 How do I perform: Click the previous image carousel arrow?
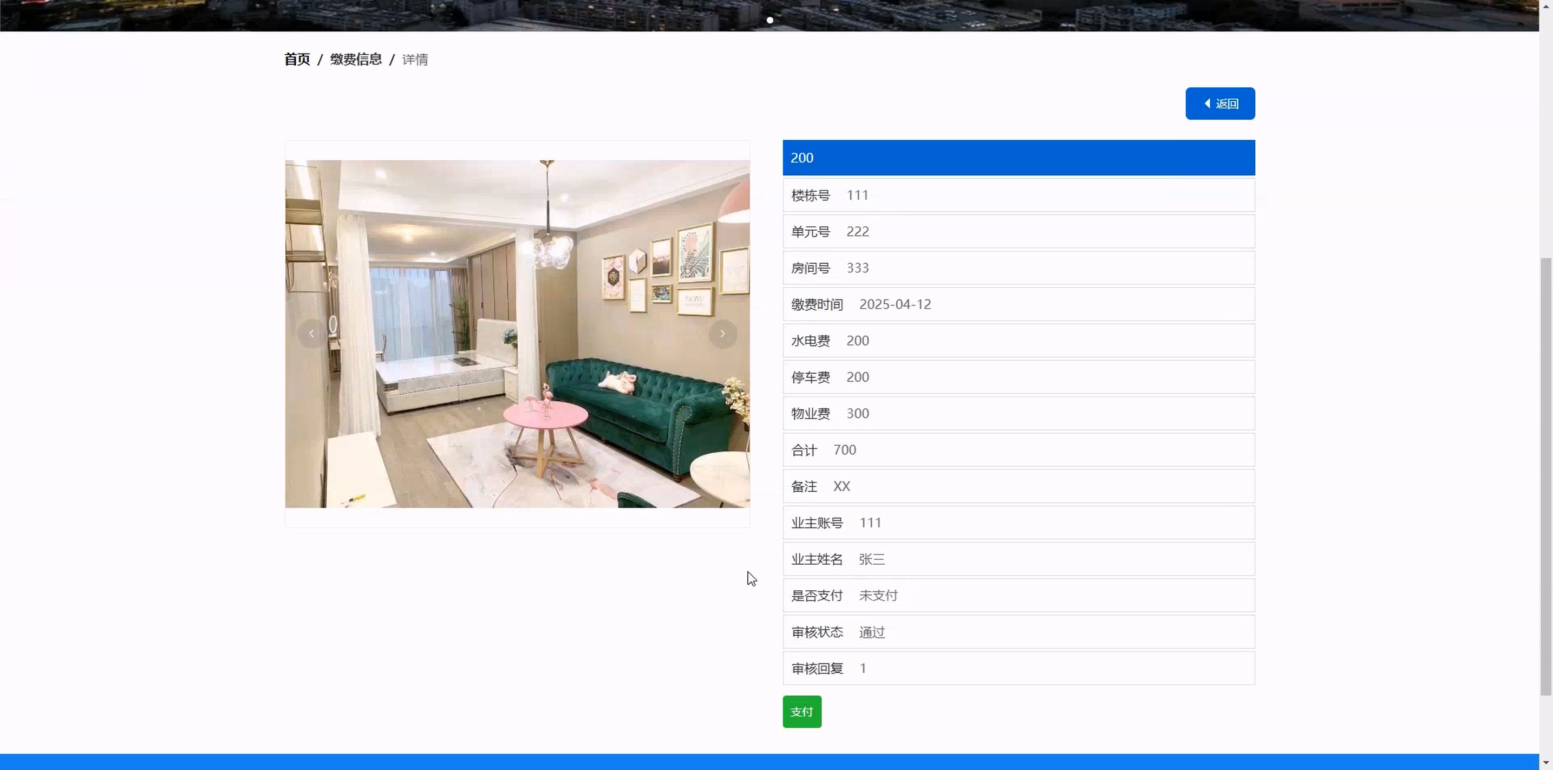(x=311, y=334)
